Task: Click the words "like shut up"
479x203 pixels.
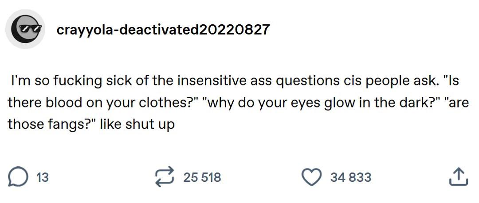Action: click(x=137, y=124)
